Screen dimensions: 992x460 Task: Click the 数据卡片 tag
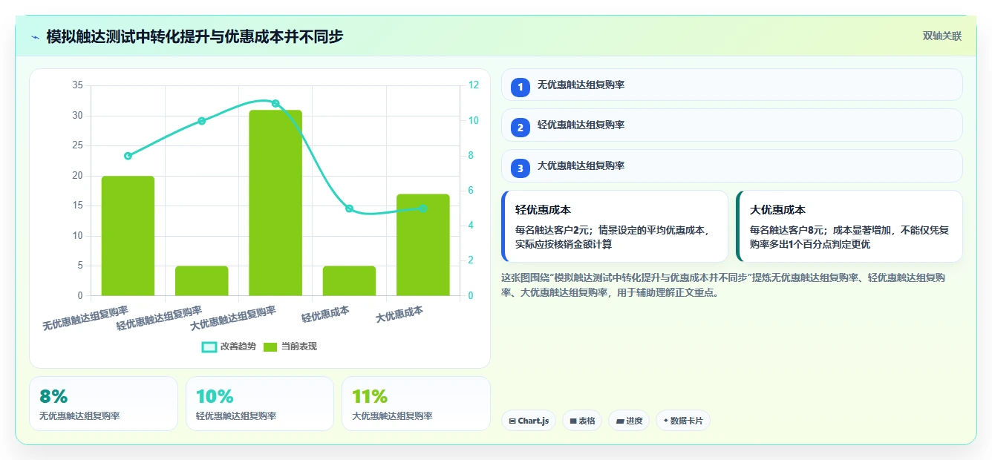coord(683,421)
